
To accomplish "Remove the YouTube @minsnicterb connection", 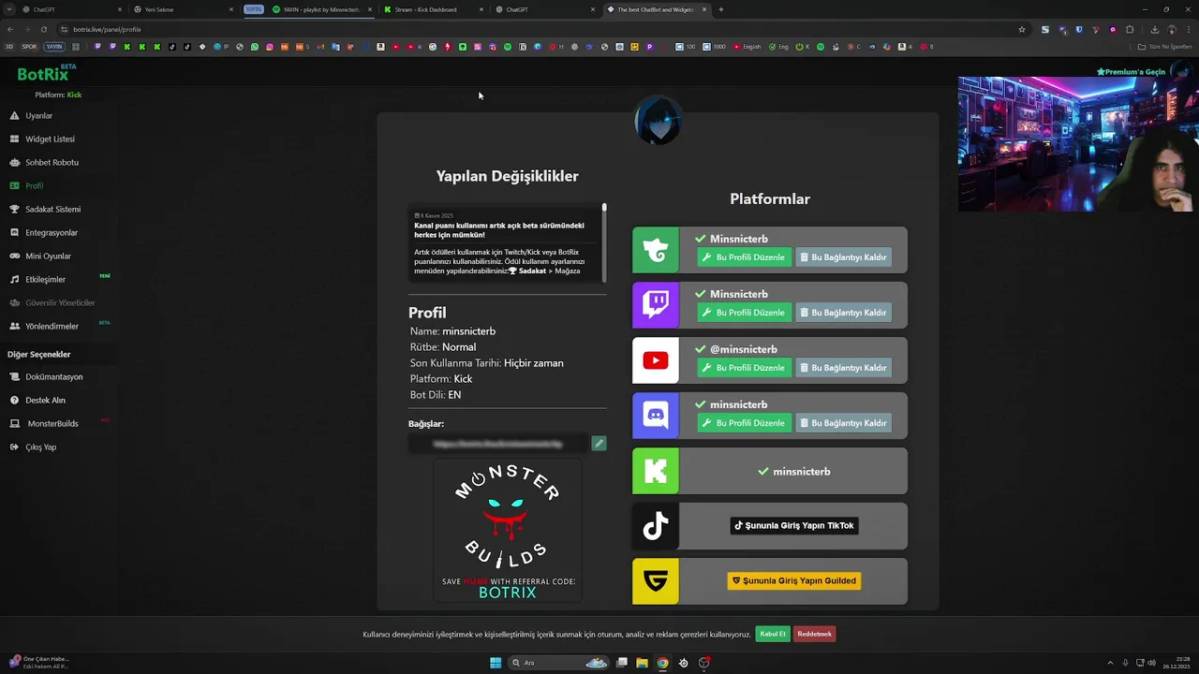I will 843,368.
